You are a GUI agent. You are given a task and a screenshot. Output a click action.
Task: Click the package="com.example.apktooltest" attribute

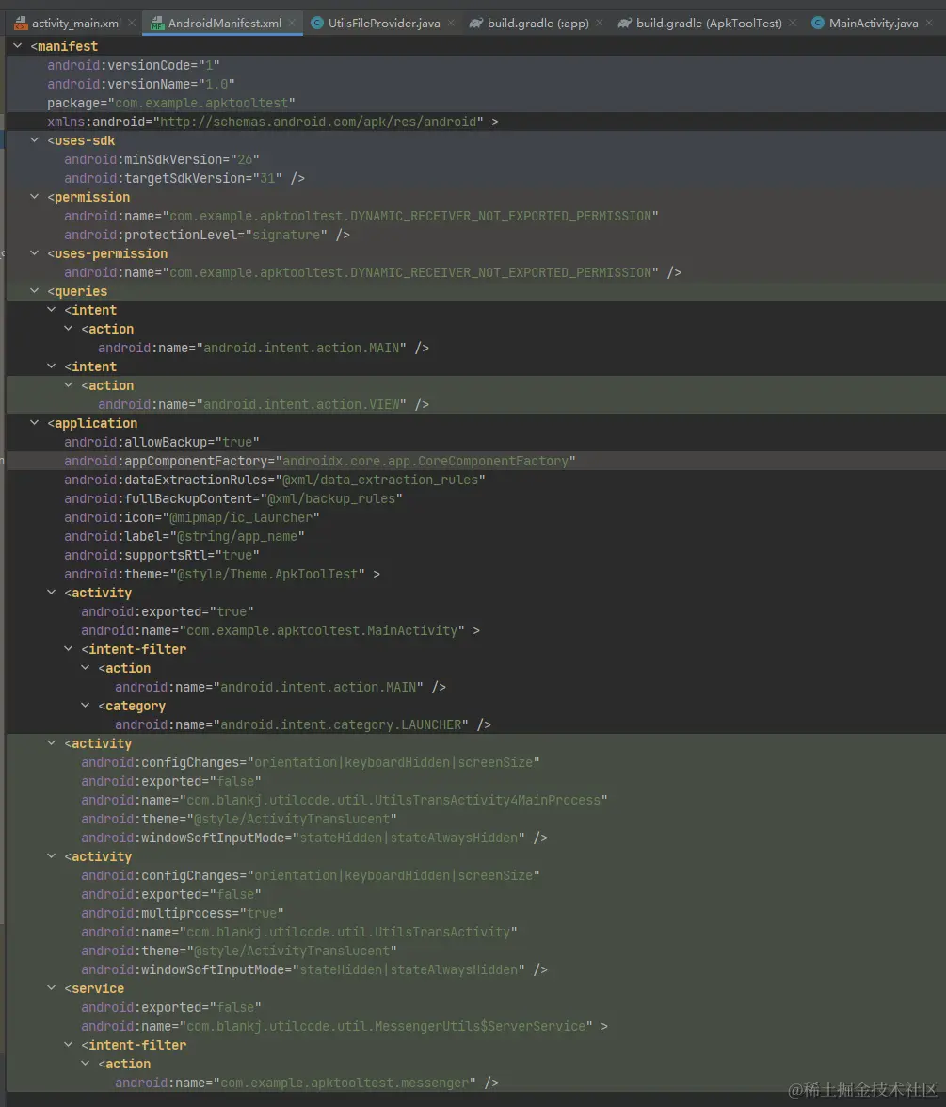click(x=171, y=103)
